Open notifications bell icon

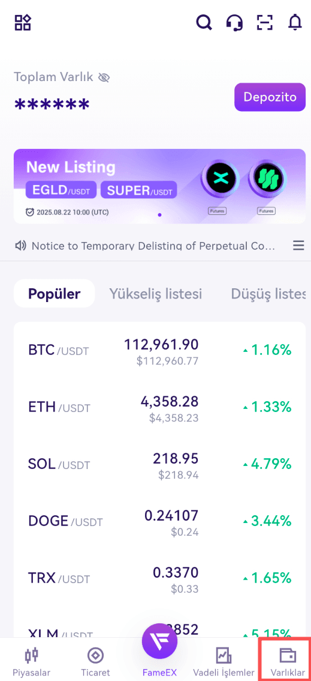[x=295, y=22]
